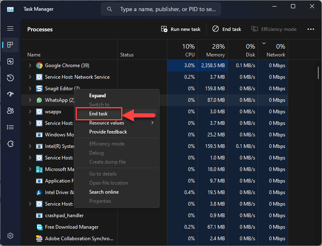Expand Service Host: Network Service group
The width and height of the screenshot is (322, 246).
pyautogui.click(x=30, y=77)
